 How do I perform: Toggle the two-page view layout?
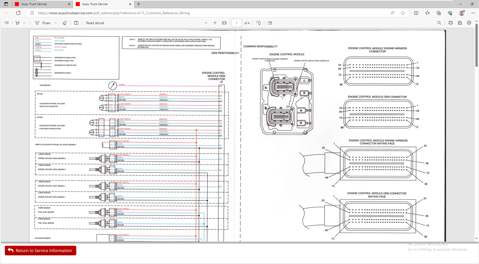270,23
